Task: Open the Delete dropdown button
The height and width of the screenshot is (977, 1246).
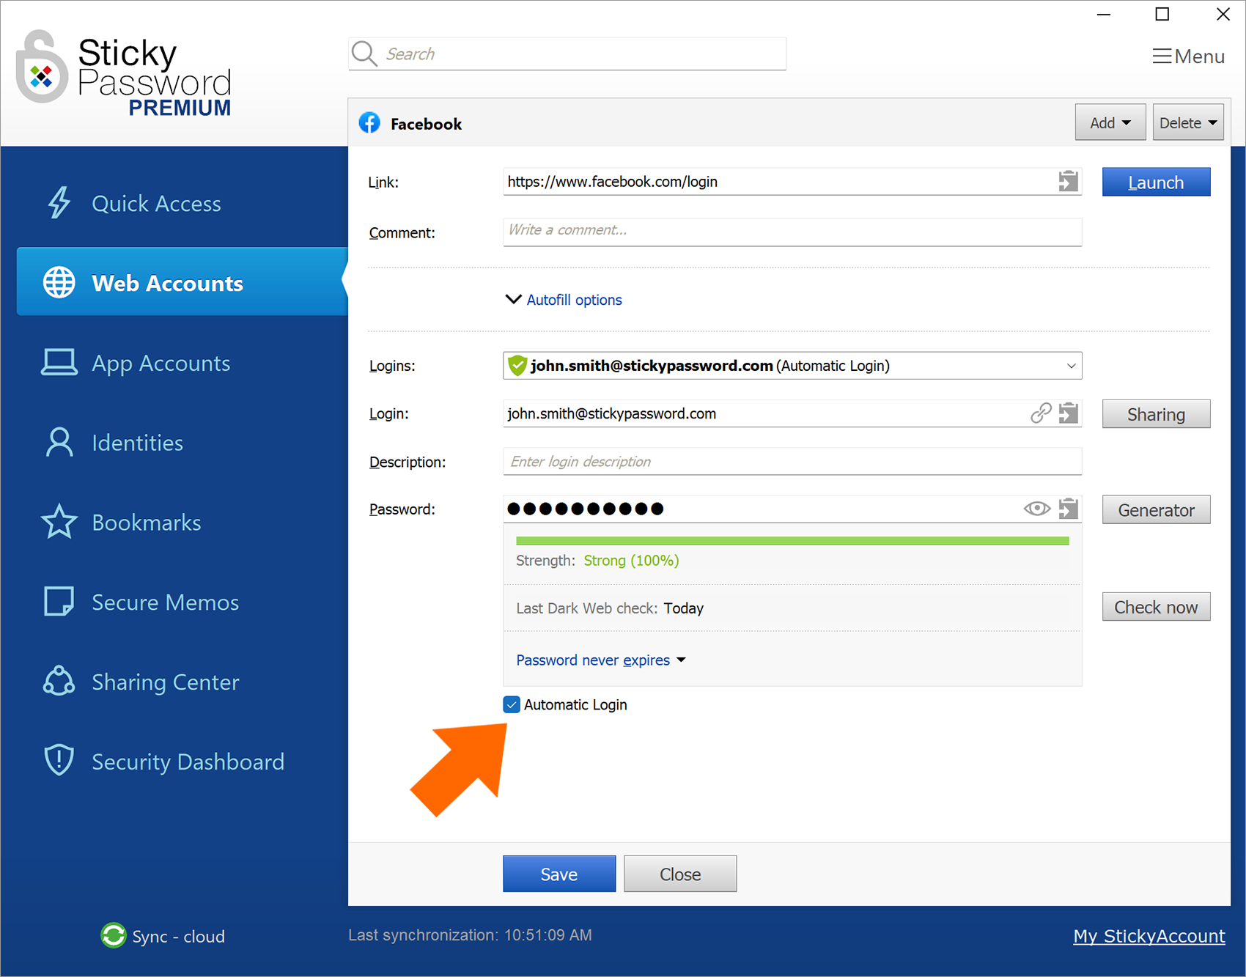Action: 1188,122
